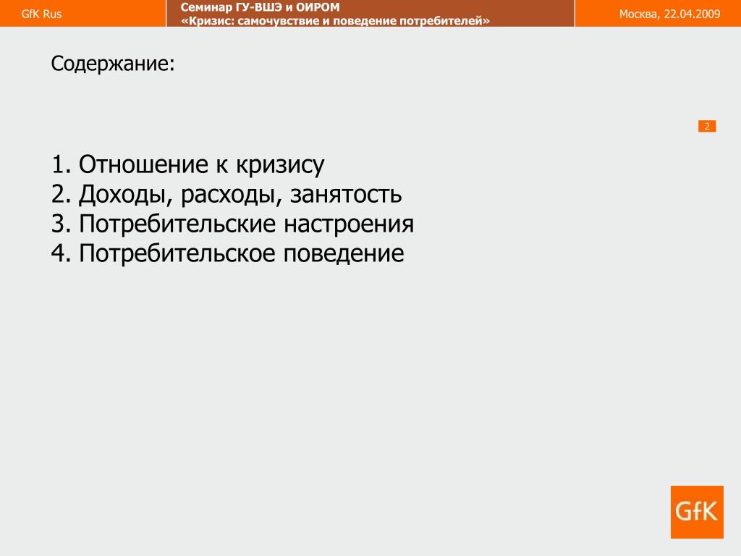Viewport: 741px width, 556px height.
Task: Select item '2. Доходы, расходы, занятость'
Action: tap(226, 195)
